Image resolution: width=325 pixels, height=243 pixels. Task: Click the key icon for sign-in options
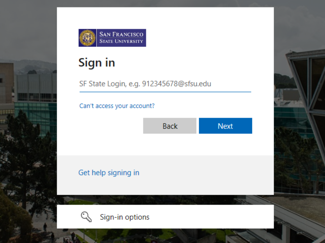pyautogui.click(x=86, y=217)
